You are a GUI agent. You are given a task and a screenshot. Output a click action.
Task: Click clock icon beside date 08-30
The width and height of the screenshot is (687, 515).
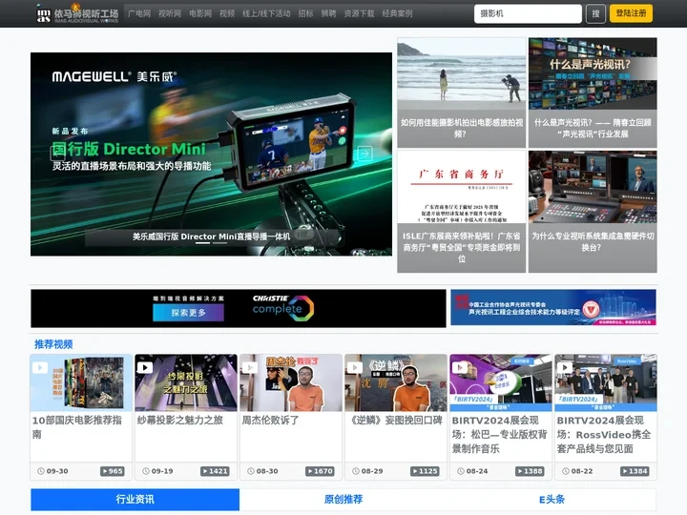pyautogui.click(x=251, y=471)
